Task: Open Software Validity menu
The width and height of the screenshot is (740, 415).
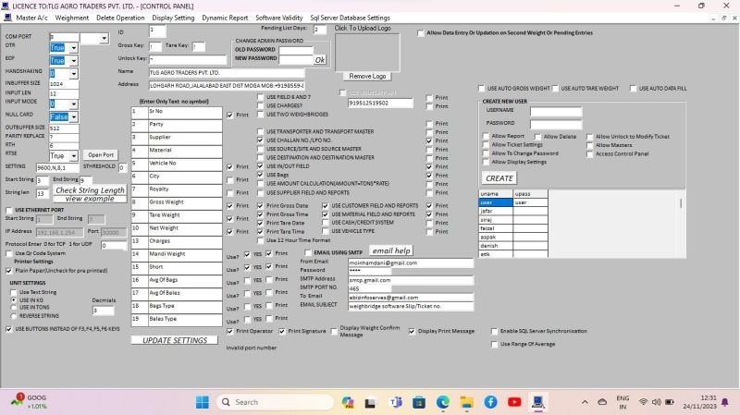Action: [x=279, y=18]
